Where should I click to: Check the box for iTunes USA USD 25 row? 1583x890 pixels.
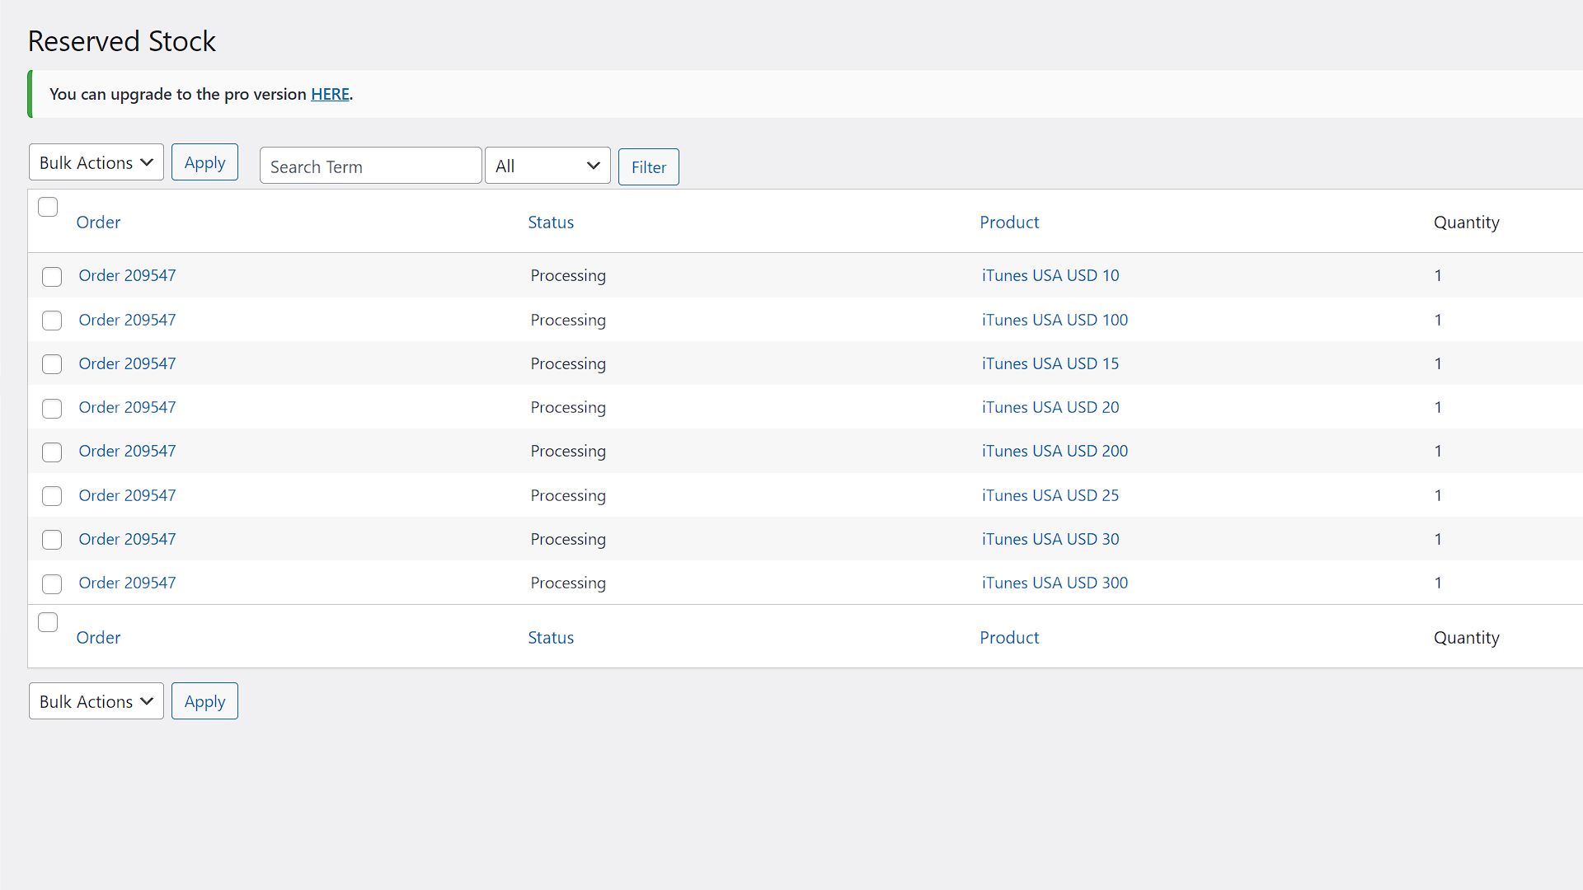[x=52, y=496]
